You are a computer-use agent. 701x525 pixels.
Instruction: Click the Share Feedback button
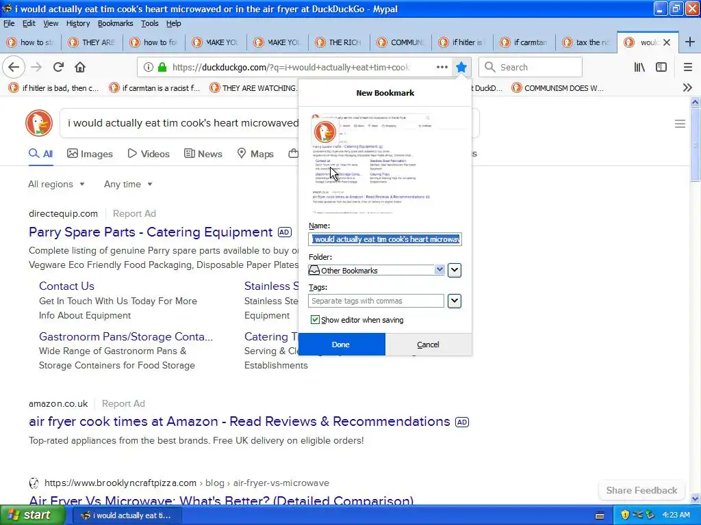pyautogui.click(x=641, y=490)
